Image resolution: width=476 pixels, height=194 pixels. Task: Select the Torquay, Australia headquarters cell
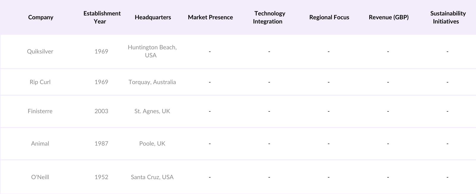coord(152,82)
